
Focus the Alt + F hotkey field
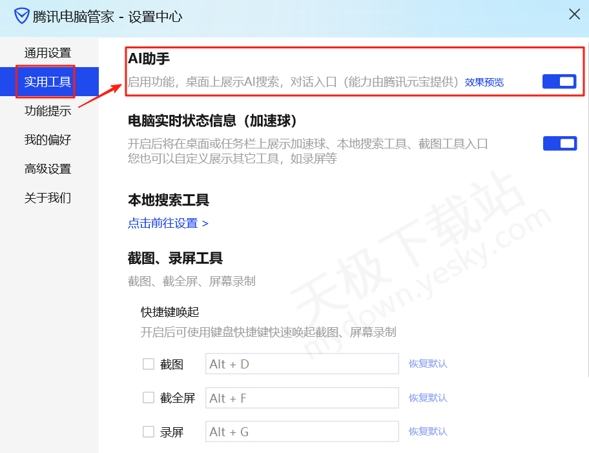coord(302,398)
